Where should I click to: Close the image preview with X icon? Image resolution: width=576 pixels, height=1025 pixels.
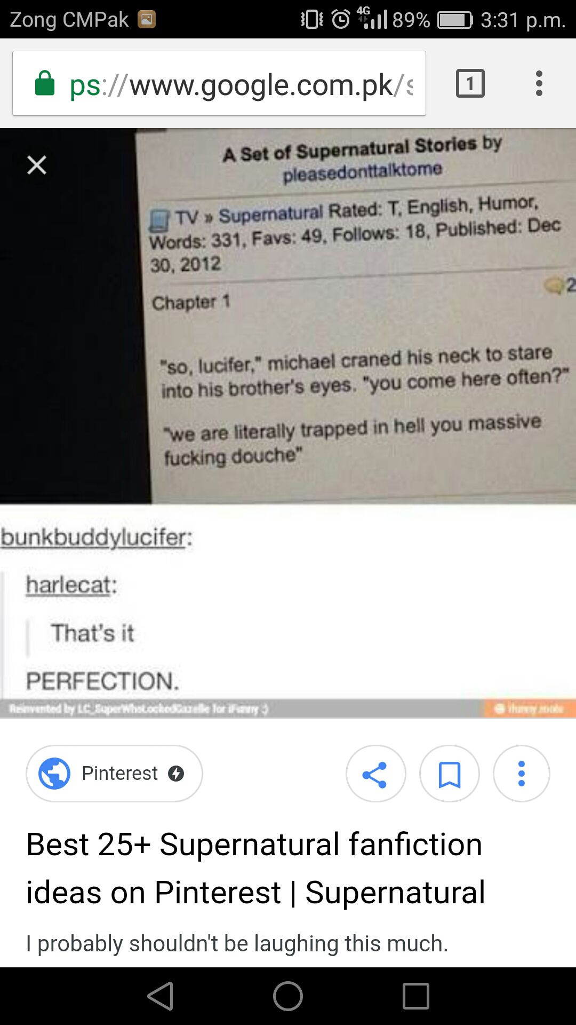pos(37,165)
